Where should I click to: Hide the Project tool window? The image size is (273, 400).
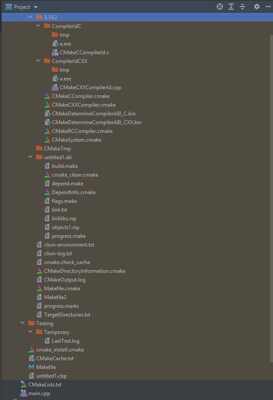click(x=268, y=7)
